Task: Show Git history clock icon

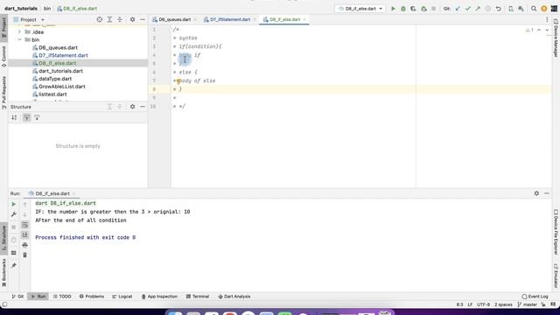Action: (x=488, y=9)
